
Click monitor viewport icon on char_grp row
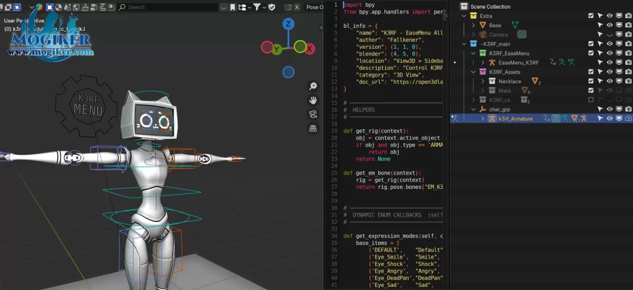pyautogui.click(x=619, y=109)
